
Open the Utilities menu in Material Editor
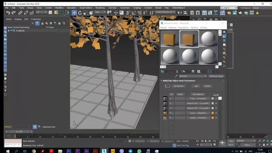click(204, 28)
